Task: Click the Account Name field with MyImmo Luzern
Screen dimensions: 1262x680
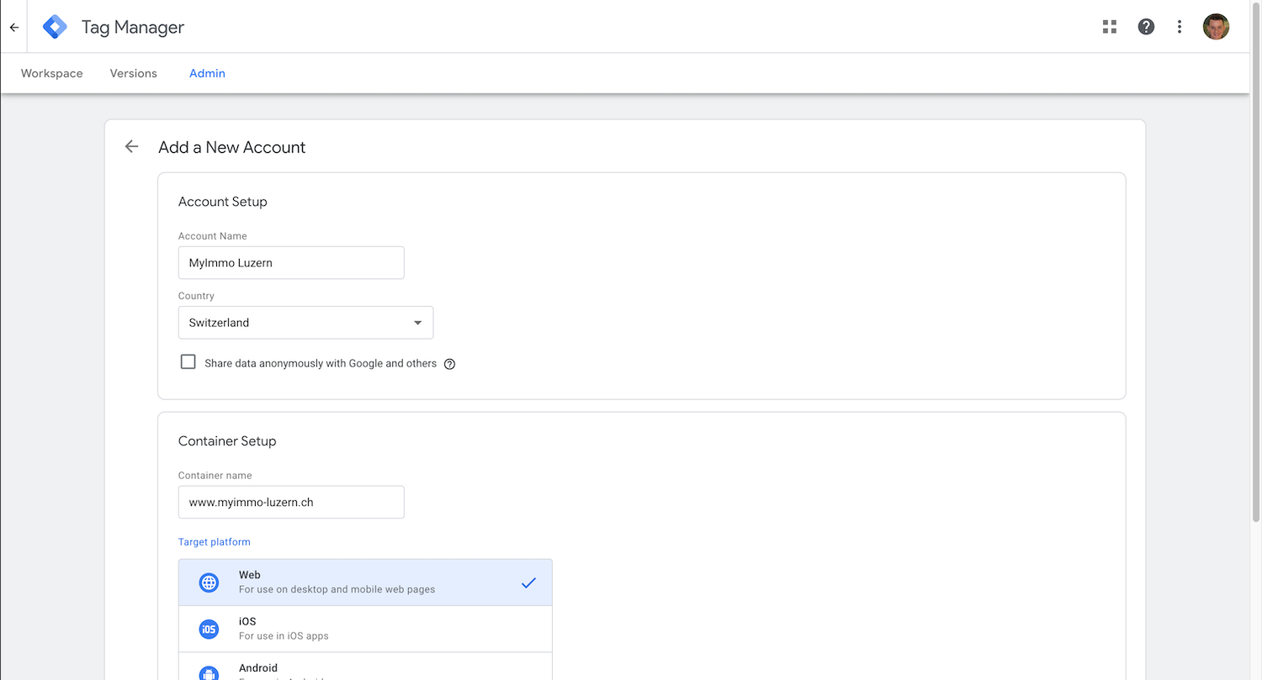Action: [x=291, y=262]
